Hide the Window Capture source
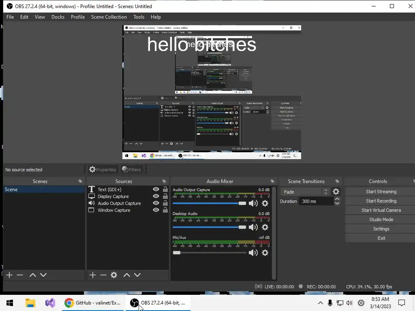Image resolution: width=415 pixels, height=311 pixels. (x=156, y=210)
